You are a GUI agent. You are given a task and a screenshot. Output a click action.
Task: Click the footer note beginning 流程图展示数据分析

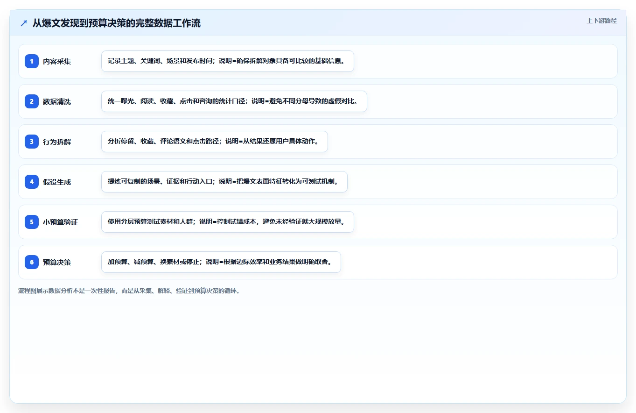tap(129, 291)
